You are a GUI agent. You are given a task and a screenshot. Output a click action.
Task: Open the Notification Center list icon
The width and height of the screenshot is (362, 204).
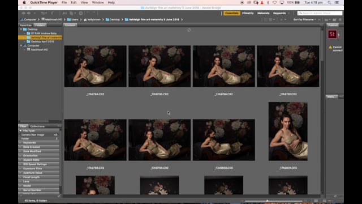coord(337,2)
